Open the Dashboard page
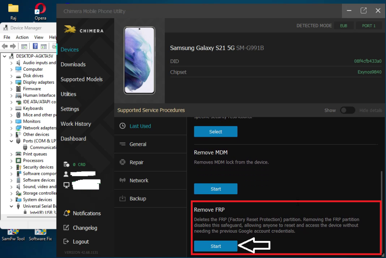The height and width of the screenshot is (258, 386). click(x=74, y=139)
